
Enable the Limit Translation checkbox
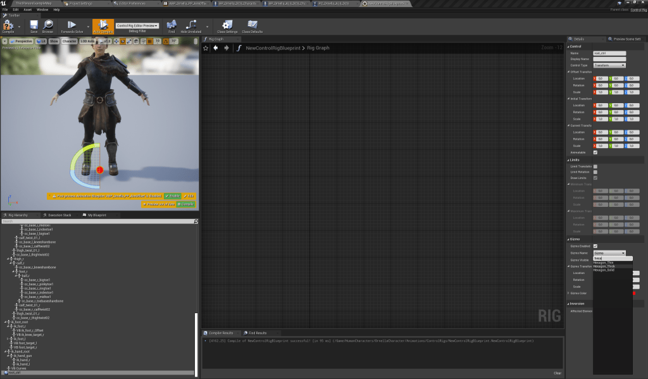pos(595,166)
